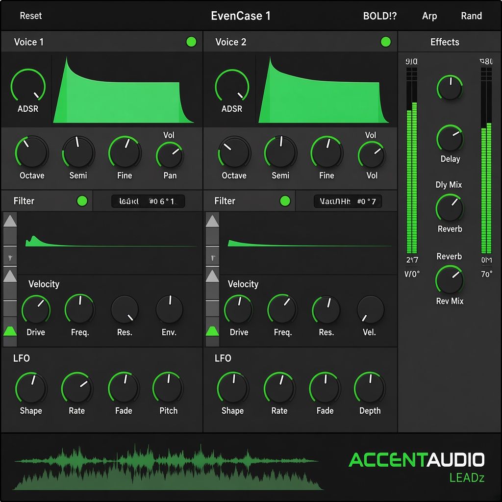This screenshot has height=502, width=502.
Task: Click the Voice 2 filter response curve display
Action: (x=309, y=243)
